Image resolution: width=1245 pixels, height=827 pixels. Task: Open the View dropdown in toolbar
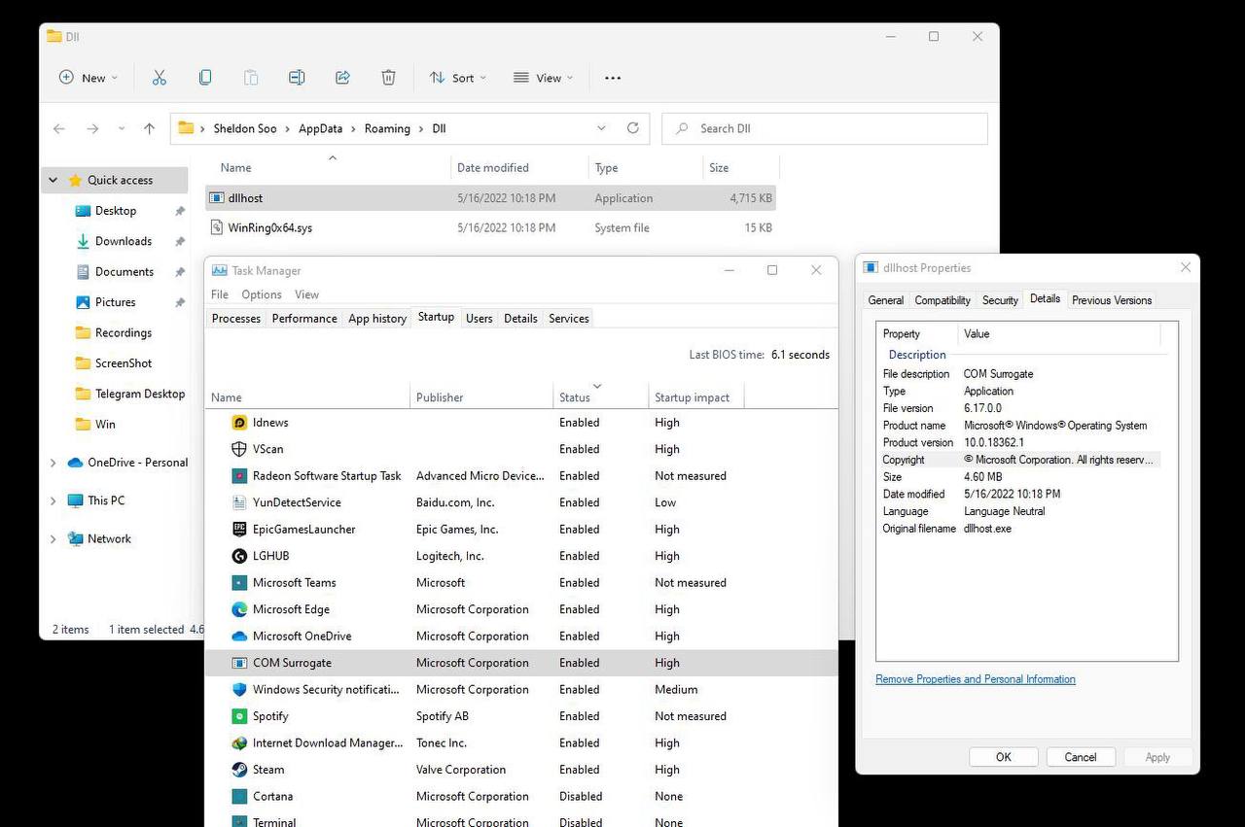point(543,78)
